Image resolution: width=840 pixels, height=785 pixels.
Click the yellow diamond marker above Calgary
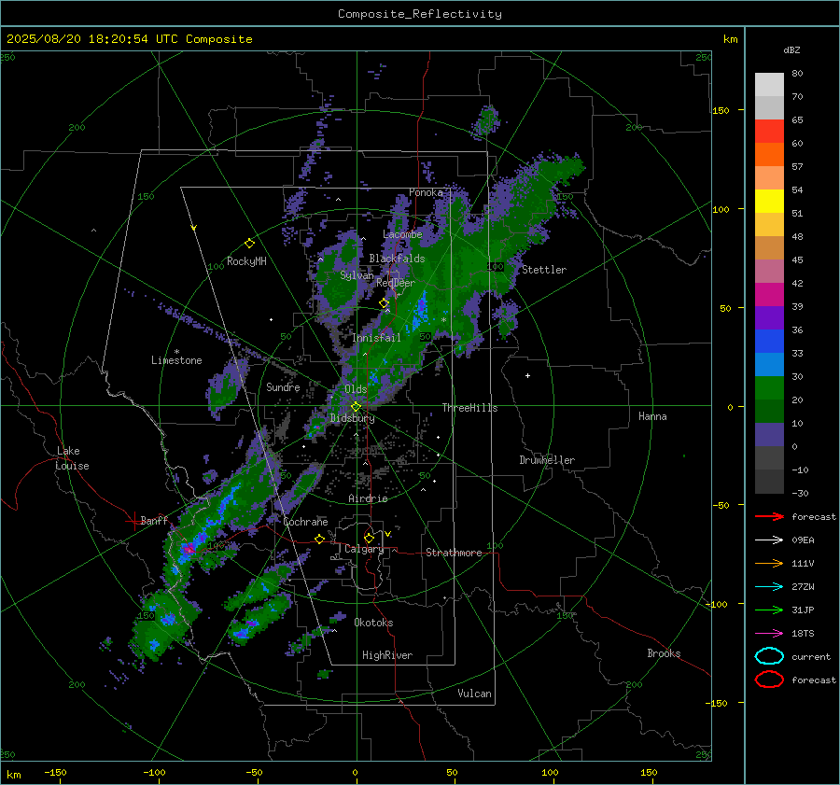(x=369, y=538)
